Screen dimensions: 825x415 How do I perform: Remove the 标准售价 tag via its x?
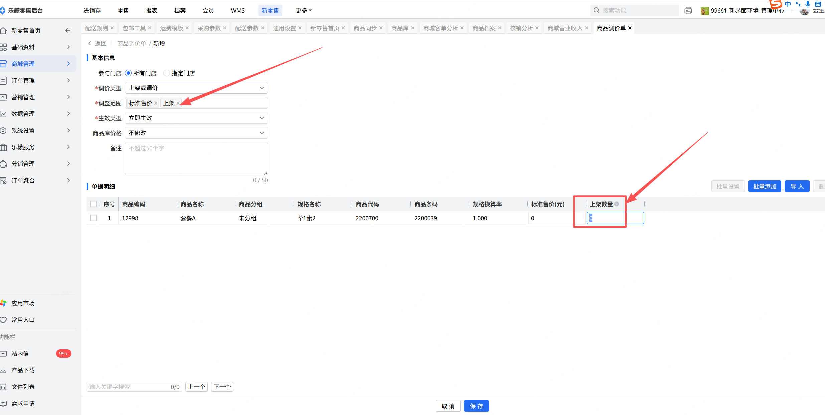click(x=156, y=103)
